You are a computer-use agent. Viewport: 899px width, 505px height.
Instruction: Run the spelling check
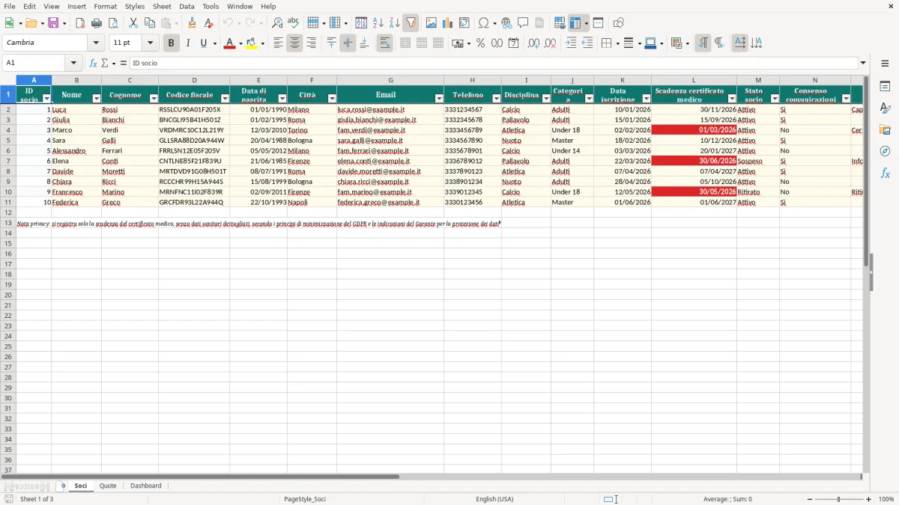(294, 23)
